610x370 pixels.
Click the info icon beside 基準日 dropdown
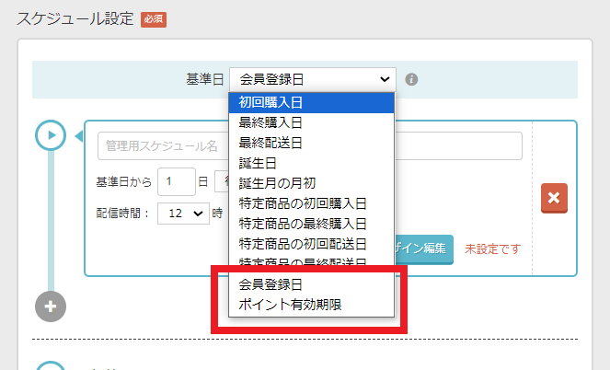[411, 79]
